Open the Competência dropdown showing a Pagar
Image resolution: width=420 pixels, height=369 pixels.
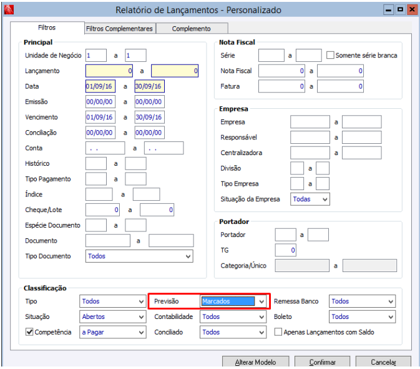click(113, 332)
